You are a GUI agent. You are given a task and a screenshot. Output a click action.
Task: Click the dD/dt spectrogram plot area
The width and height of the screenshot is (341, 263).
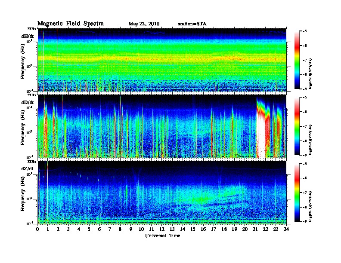pyautogui.click(x=162, y=126)
